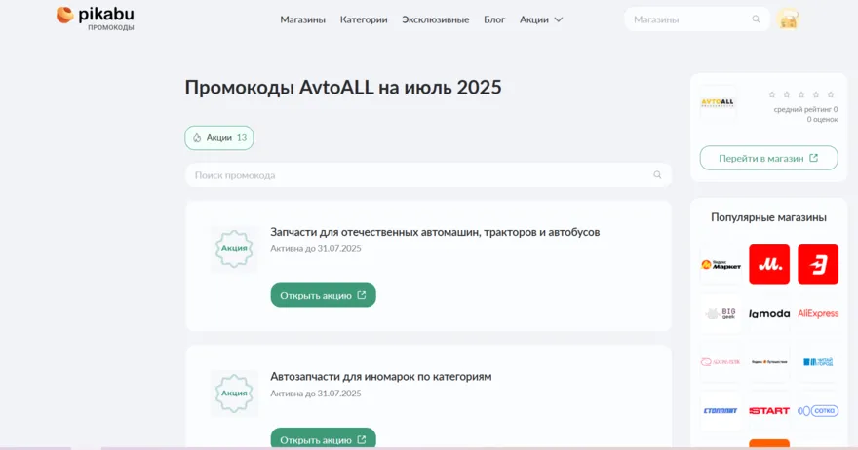This screenshot has height=450, width=858.
Task: Open Запчасти для отечественных автомашин offer title
Action: point(435,232)
